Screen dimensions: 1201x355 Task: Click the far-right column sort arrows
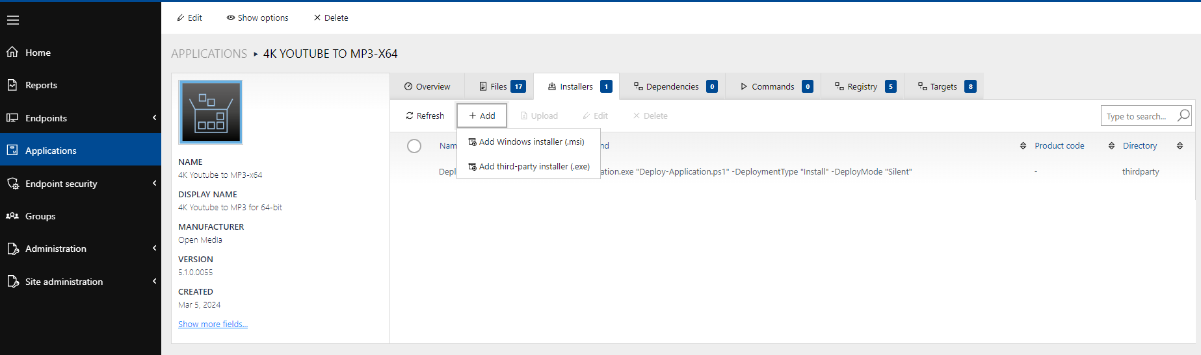click(1180, 146)
